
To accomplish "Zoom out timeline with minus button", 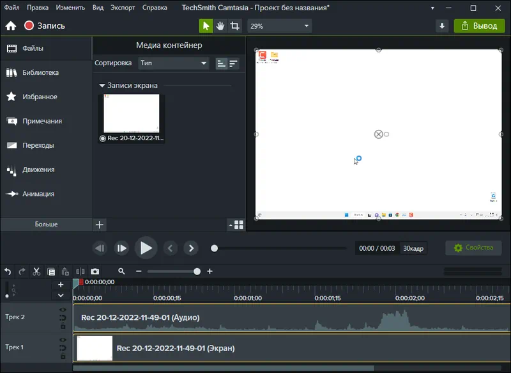I will point(139,271).
